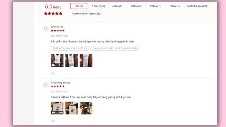Click review text 'Sản phẩm sữa rửa mặt mẫu mã đẹp'
This screenshot has width=226, height=127.
coord(71,42)
